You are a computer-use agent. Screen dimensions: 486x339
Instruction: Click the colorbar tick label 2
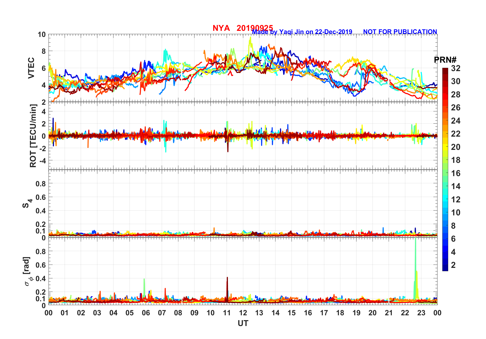453,265
